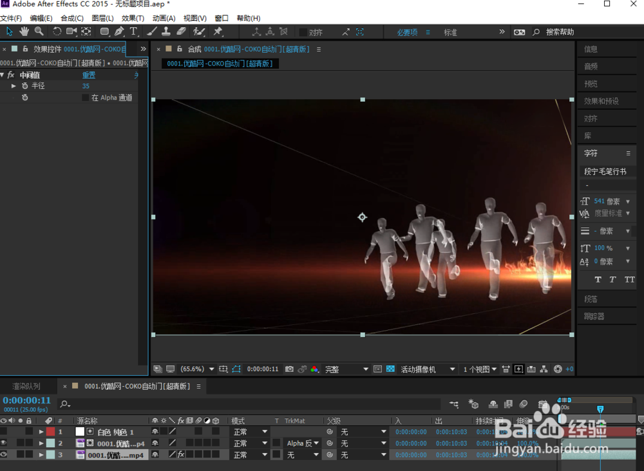The width and height of the screenshot is (644, 471).
Task: Select the Type (T) tool
Action: click(133, 32)
